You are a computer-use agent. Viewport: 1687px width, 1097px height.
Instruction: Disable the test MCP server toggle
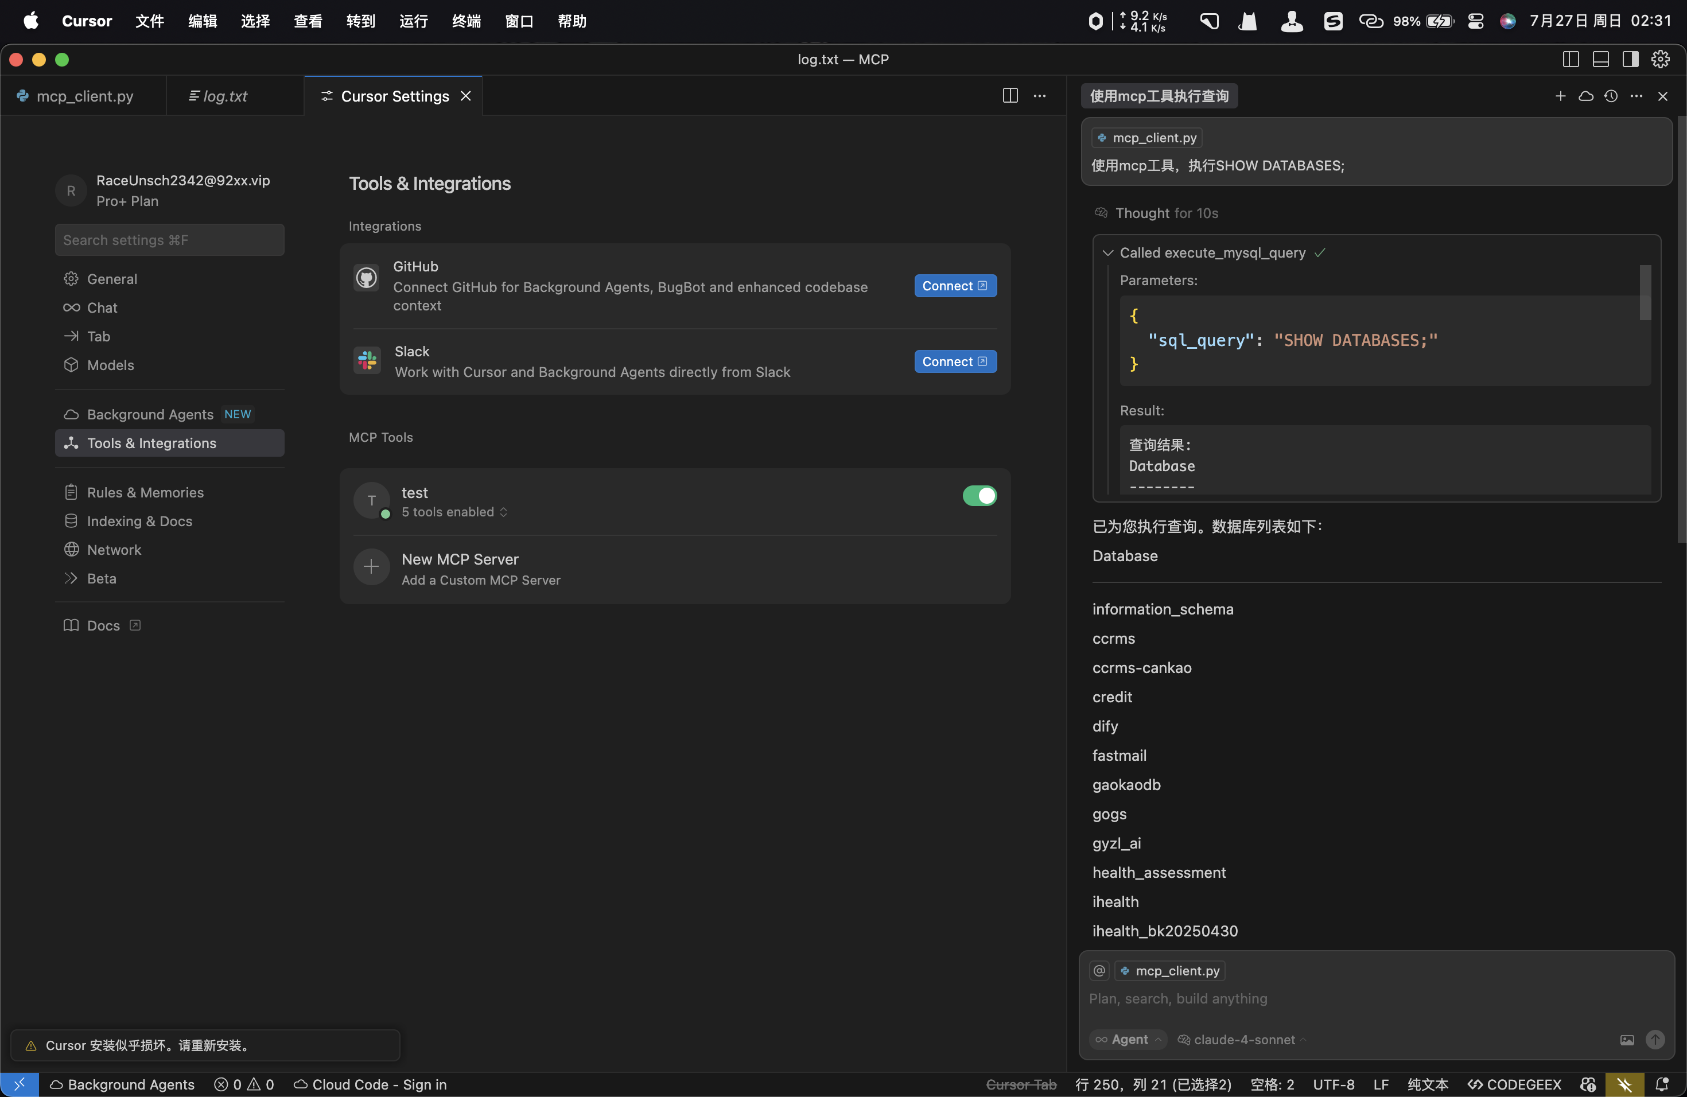point(979,495)
